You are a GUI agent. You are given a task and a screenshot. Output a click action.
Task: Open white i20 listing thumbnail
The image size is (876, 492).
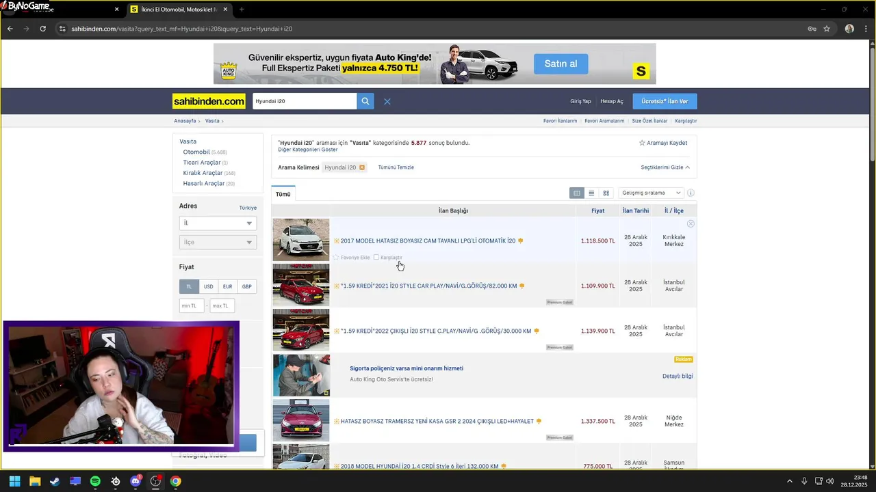coord(301,240)
